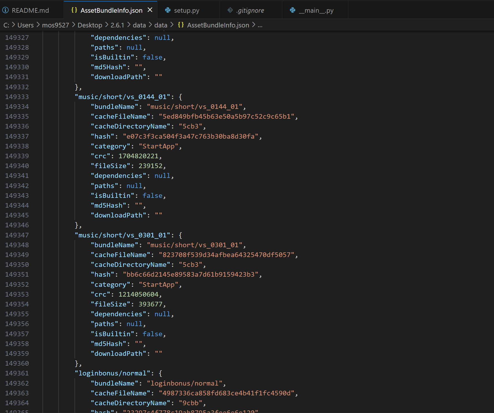The width and height of the screenshot is (494, 413).
Task: Click line number 149333 in the gutter
Action: (x=17, y=97)
